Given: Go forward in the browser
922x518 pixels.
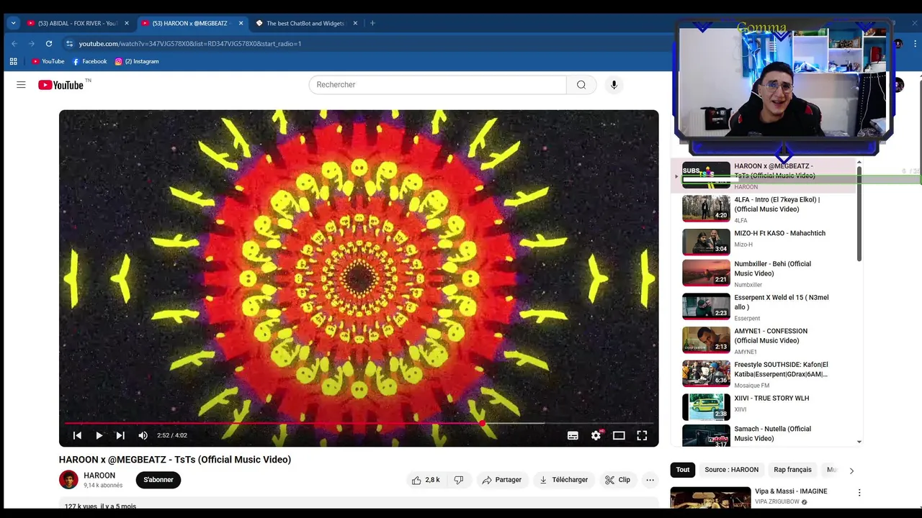Looking at the screenshot, I should coord(32,43).
